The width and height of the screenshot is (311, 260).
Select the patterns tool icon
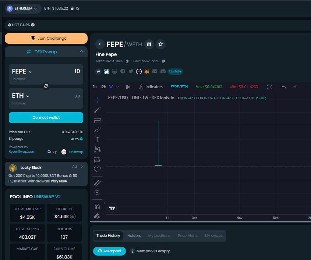98,149
